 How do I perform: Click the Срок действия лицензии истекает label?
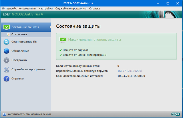coord(79,76)
